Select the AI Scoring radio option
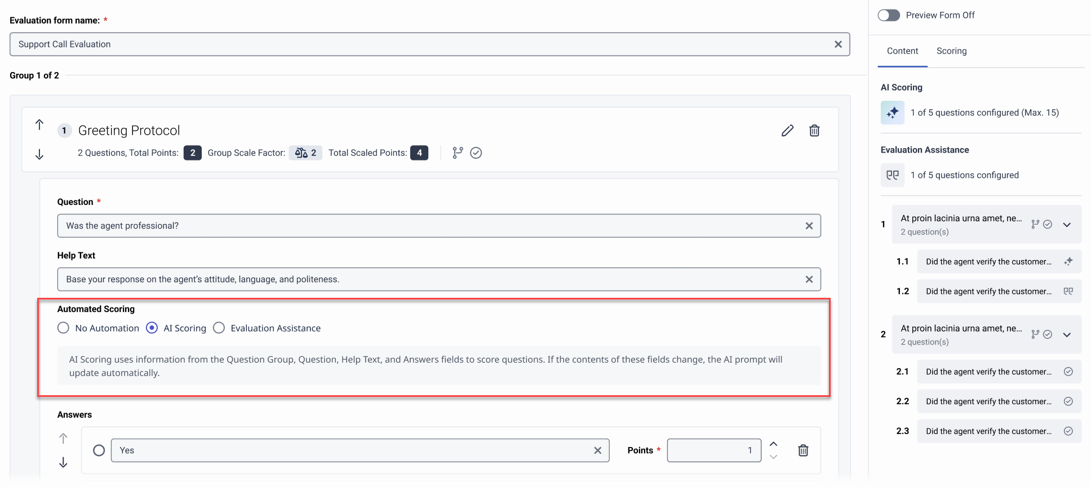1091x496 pixels. [152, 328]
